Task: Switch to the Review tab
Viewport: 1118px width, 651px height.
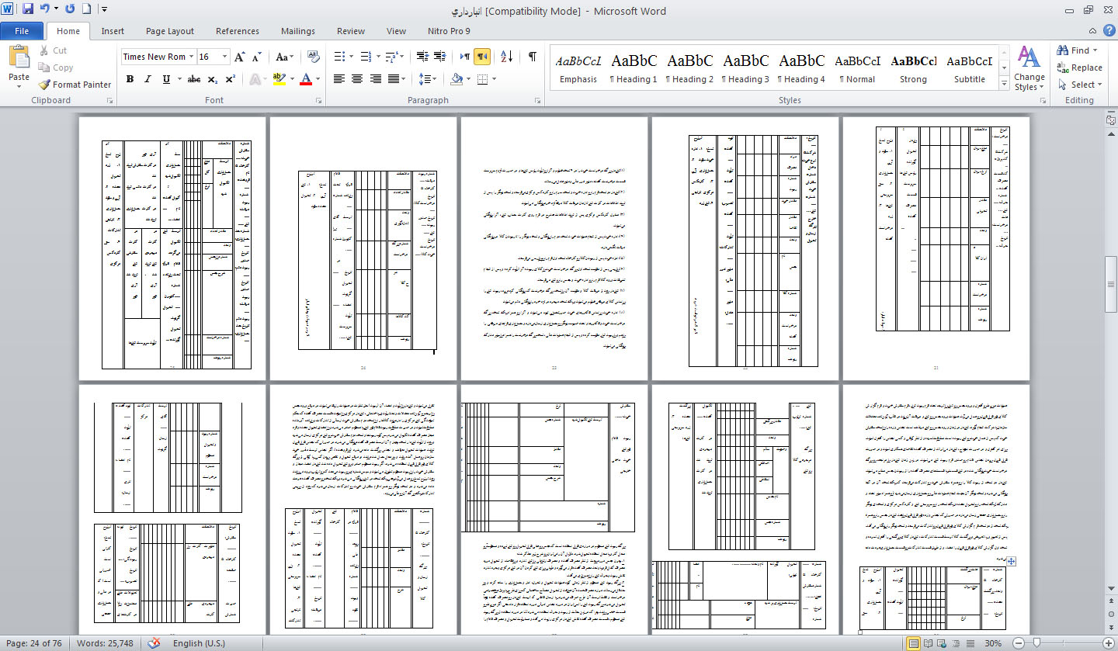Action: [x=350, y=31]
